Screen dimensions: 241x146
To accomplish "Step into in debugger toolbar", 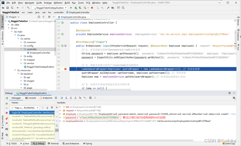I will click(x=66, y=98).
